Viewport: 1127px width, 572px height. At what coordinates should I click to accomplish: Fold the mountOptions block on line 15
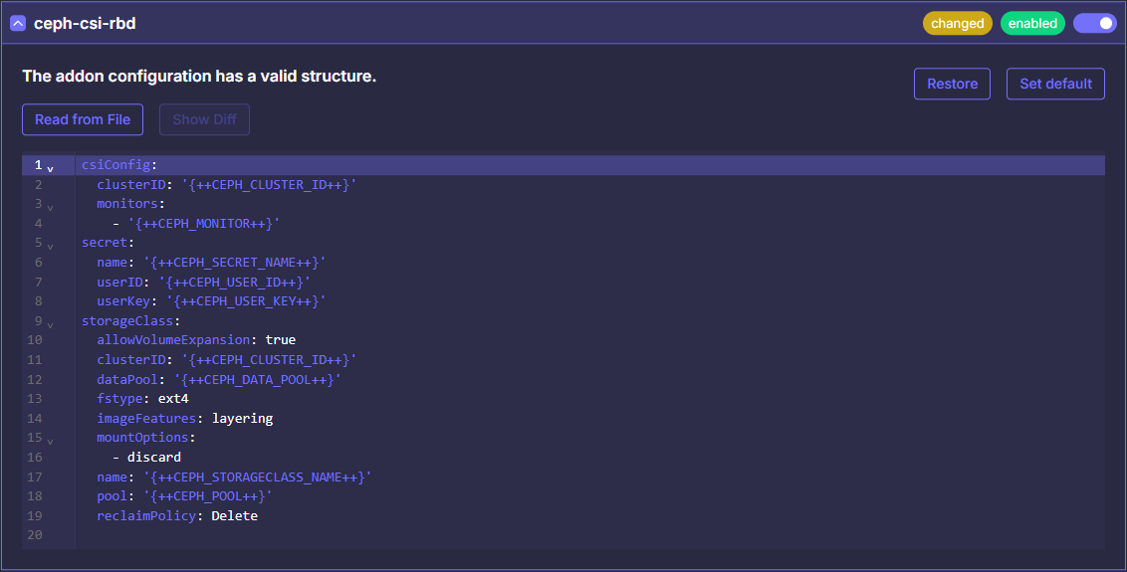(x=51, y=441)
